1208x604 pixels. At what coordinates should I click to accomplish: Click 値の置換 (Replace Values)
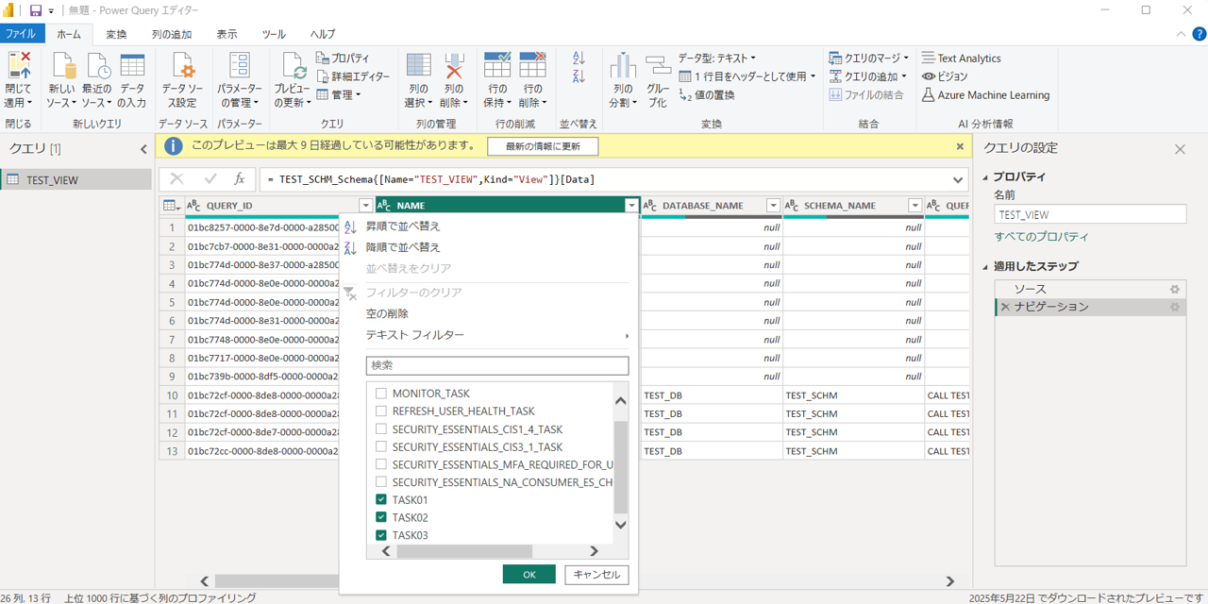[x=707, y=94]
